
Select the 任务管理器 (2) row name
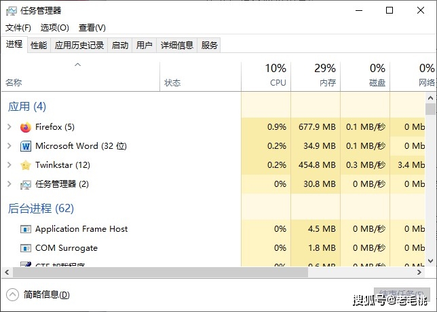point(62,184)
